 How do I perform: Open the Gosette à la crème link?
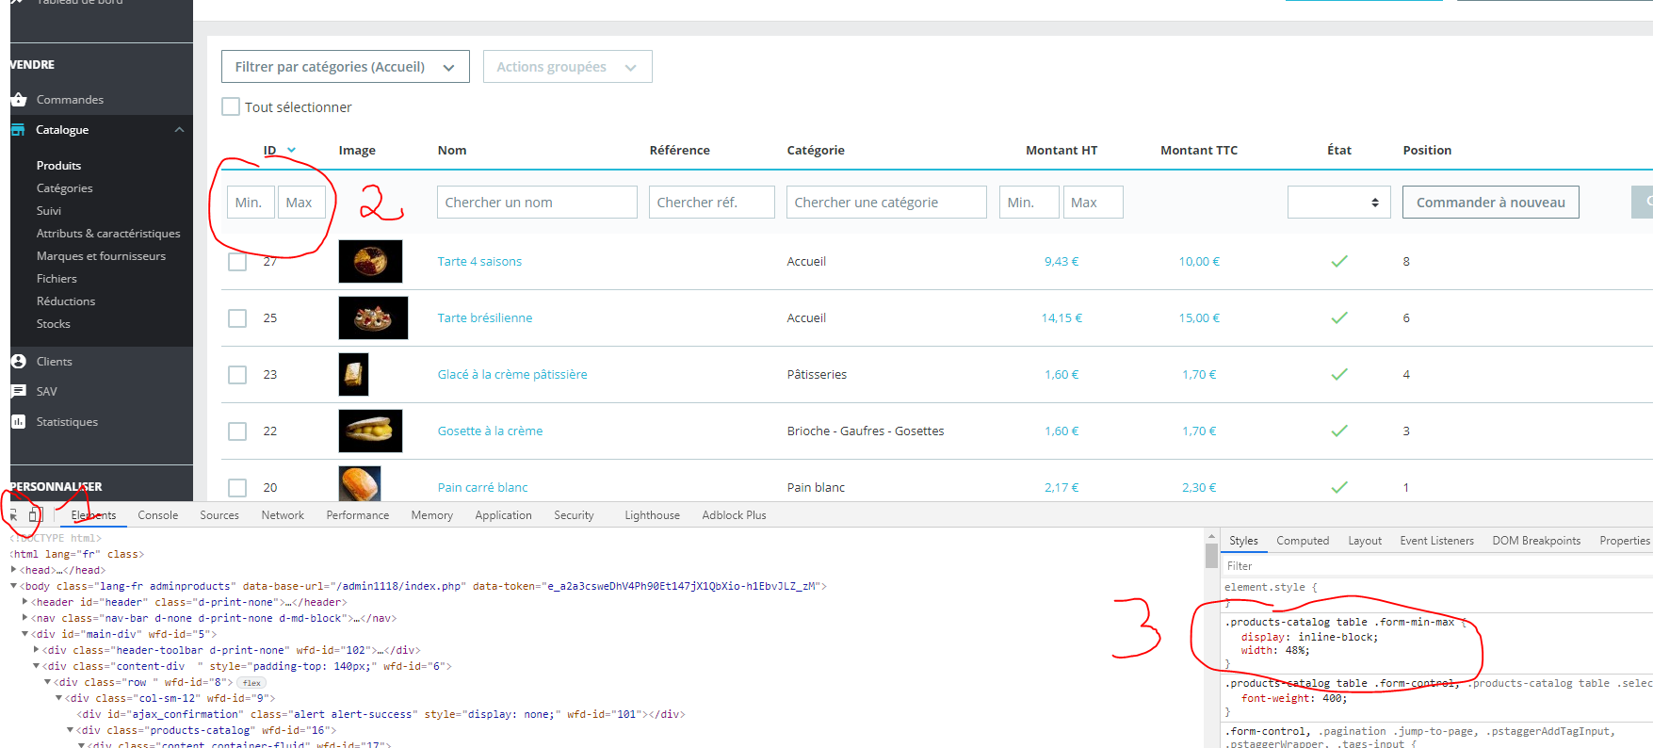490,431
